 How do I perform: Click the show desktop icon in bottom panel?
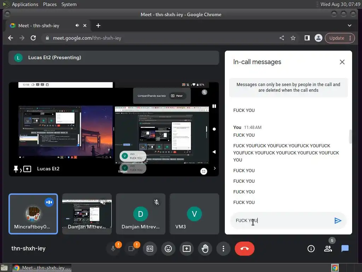pyautogui.click(x=4, y=268)
